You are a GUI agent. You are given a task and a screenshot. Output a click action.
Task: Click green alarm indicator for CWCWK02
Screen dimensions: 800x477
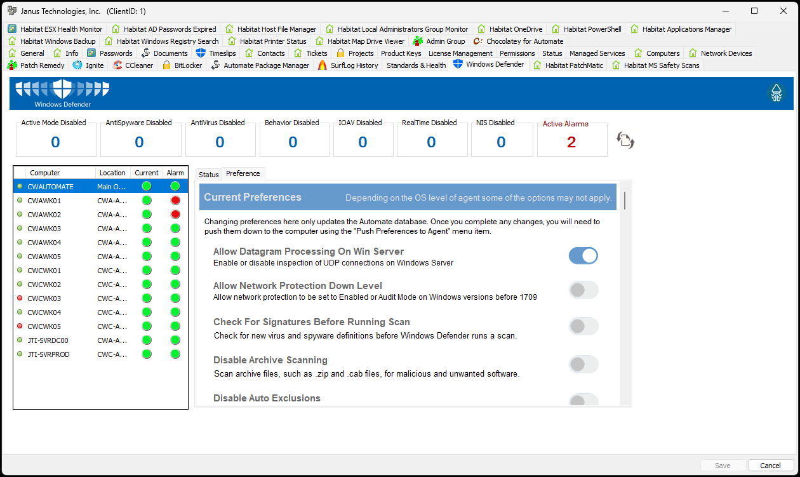tap(175, 285)
